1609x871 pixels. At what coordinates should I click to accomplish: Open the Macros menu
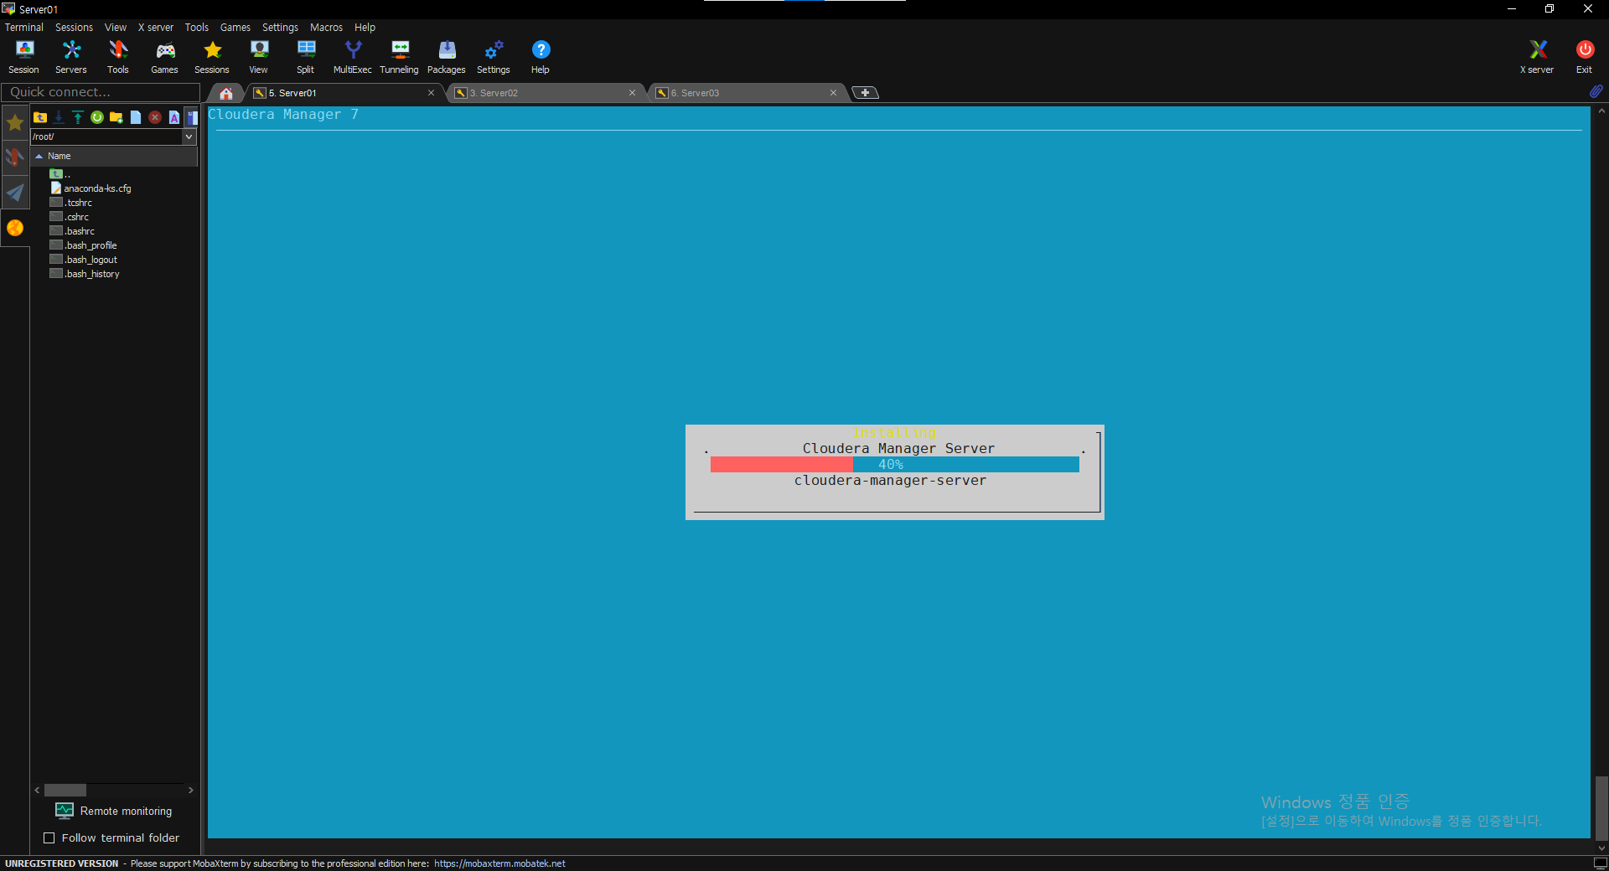(326, 28)
